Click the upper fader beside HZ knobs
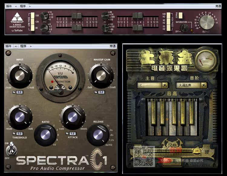 [137, 15]
